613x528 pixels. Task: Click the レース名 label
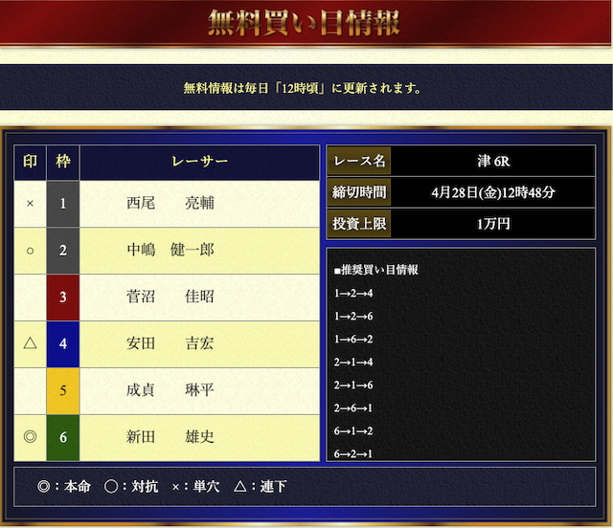[359, 161]
